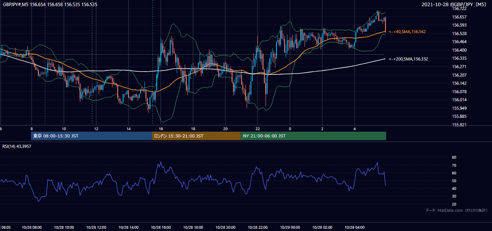Click the 10/28 20:00 date label
This screenshot has height=231, width=492.
(x=226, y=228)
